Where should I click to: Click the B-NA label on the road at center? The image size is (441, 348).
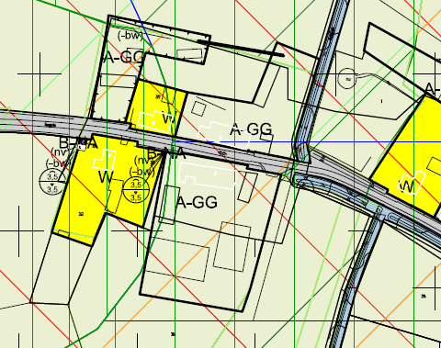coord(166,153)
